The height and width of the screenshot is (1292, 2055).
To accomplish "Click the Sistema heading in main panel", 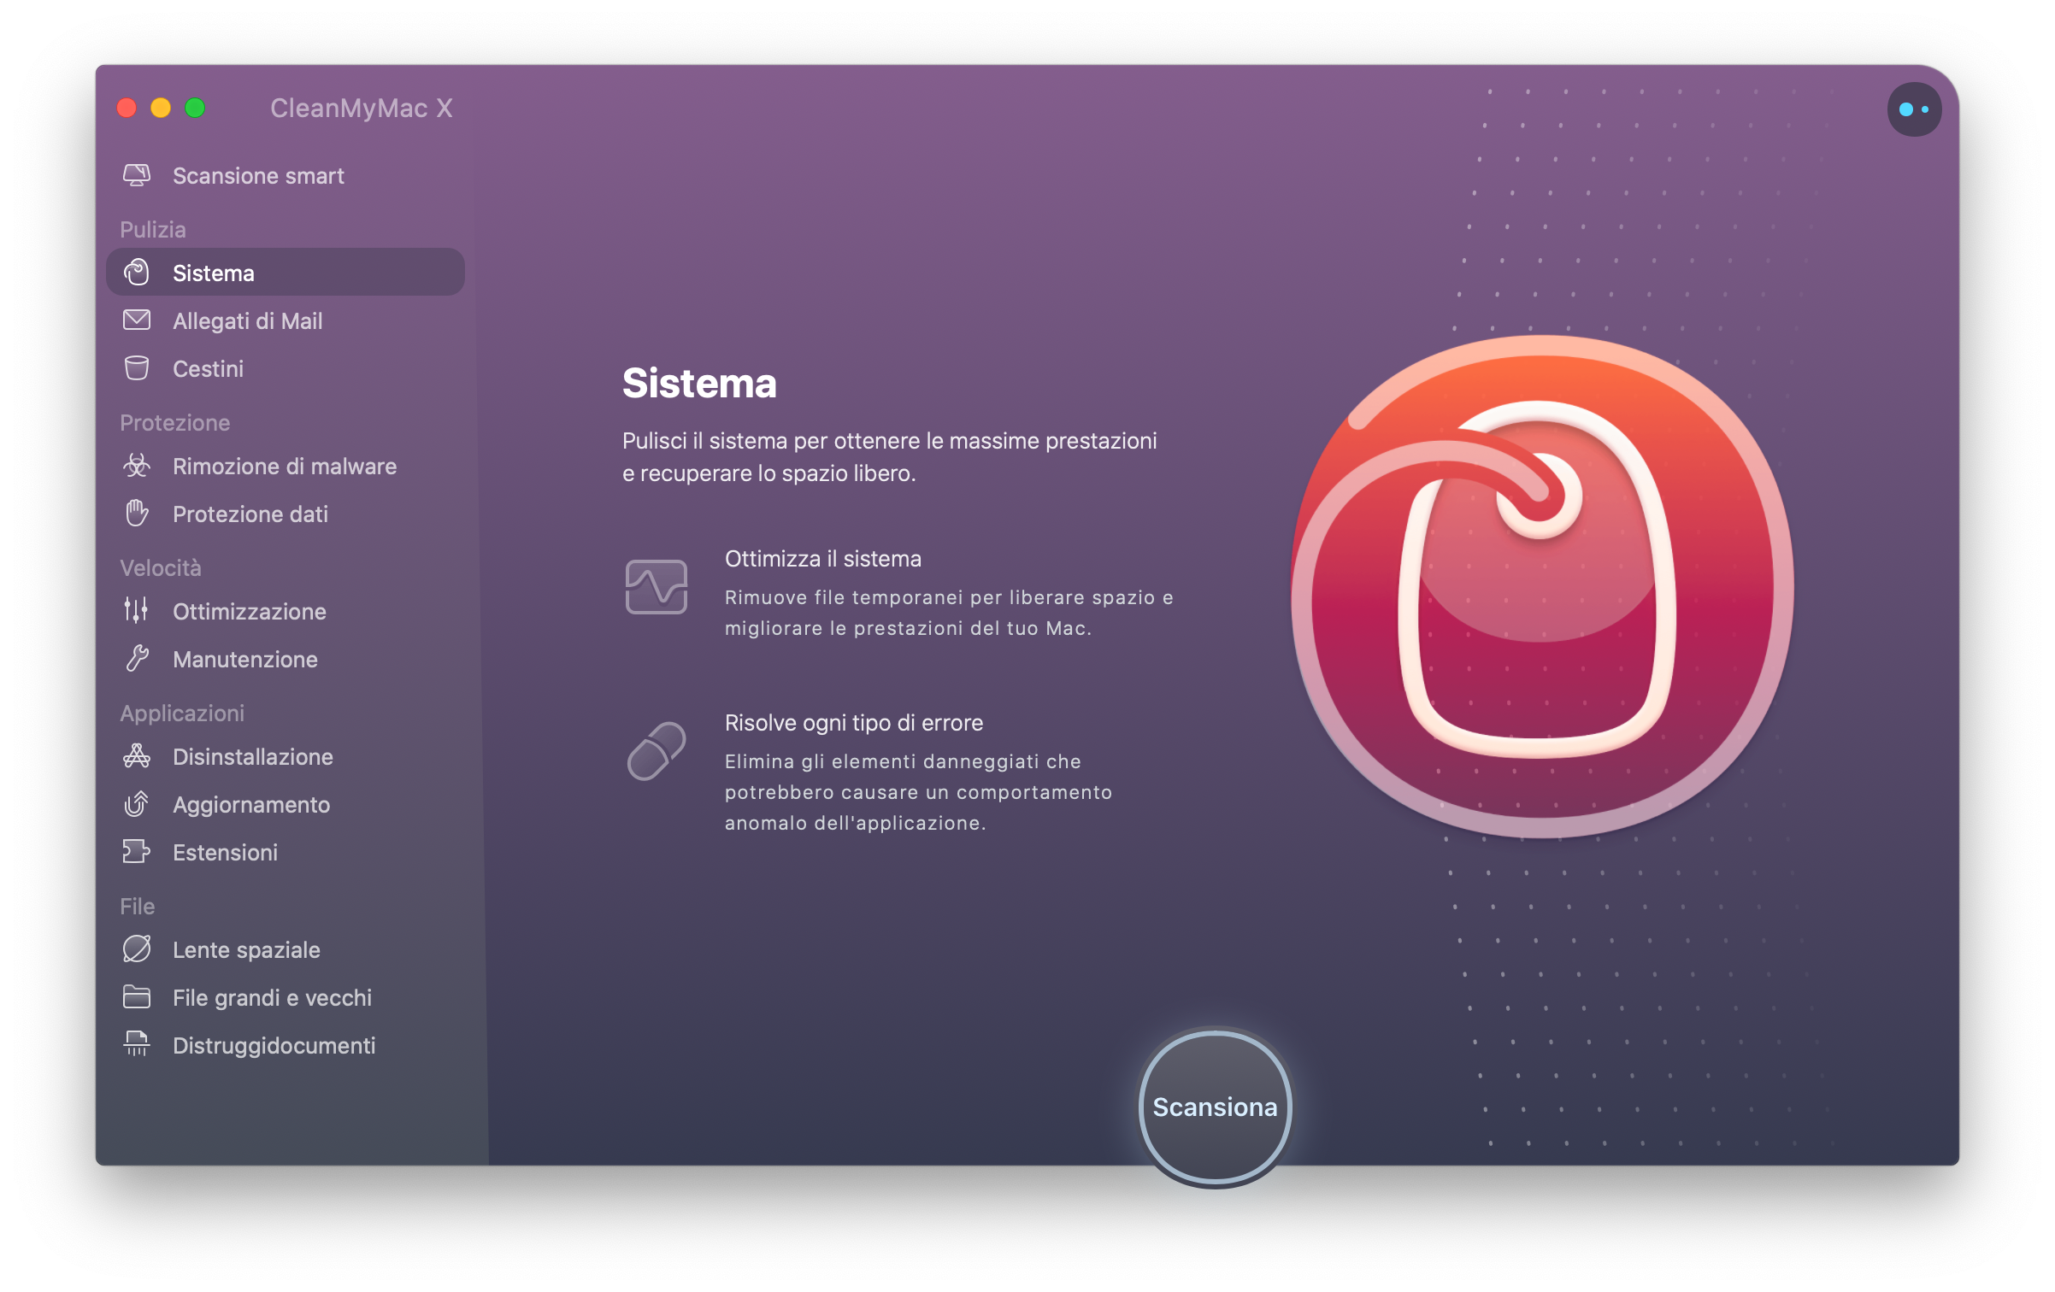I will click(x=699, y=383).
